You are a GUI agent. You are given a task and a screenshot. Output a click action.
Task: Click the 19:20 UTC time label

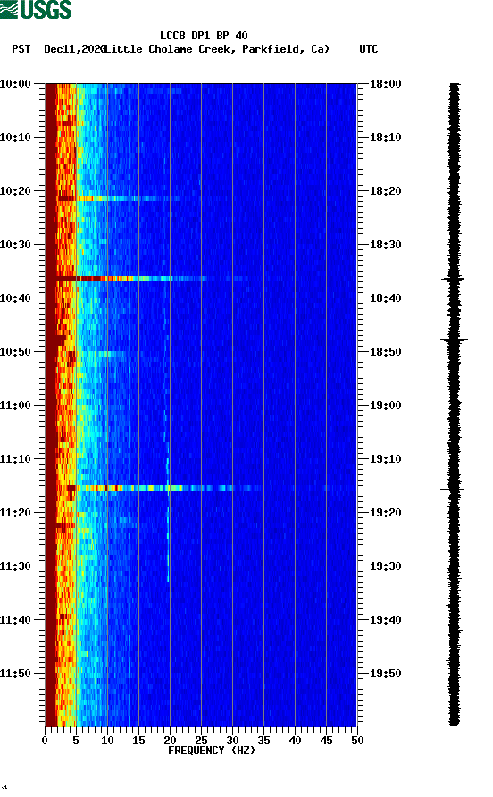click(x=385, y=513)
